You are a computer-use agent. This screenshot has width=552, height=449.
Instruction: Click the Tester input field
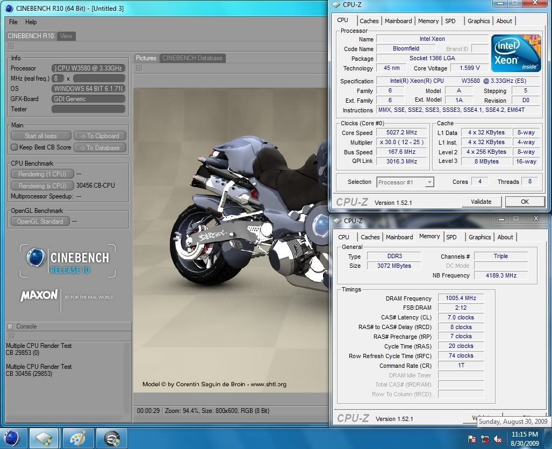pyautogui.click(x=88, y=109)
